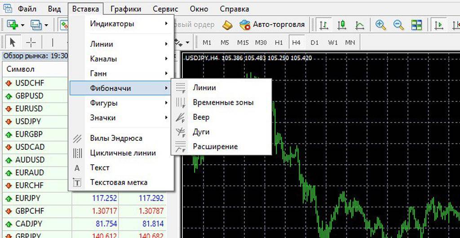This screenshot has height=238, width=460.
Task: Click Временные зоны in the Fibonacci submenu
Action: pyautogui.click(x=223, y=103)
